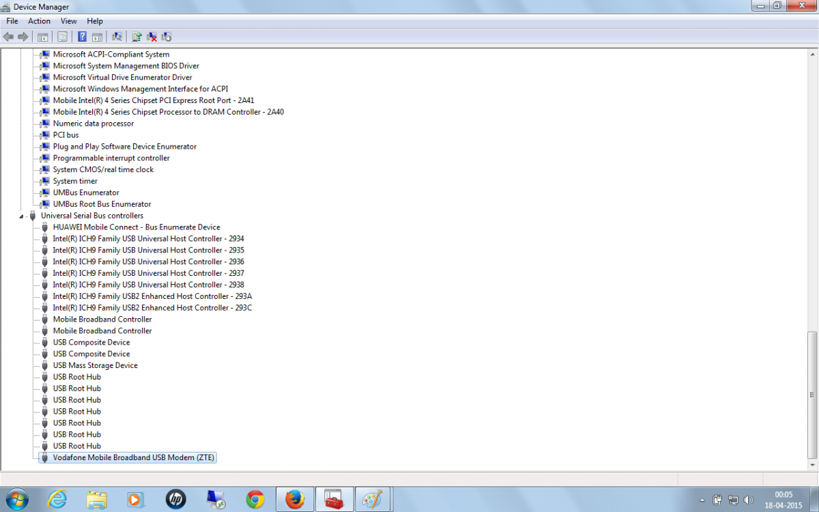The width and height of the screenshot is (819, 512).
Task: Toggle the Show/Hide Console Tree toolbar icon
Action: 43,36
